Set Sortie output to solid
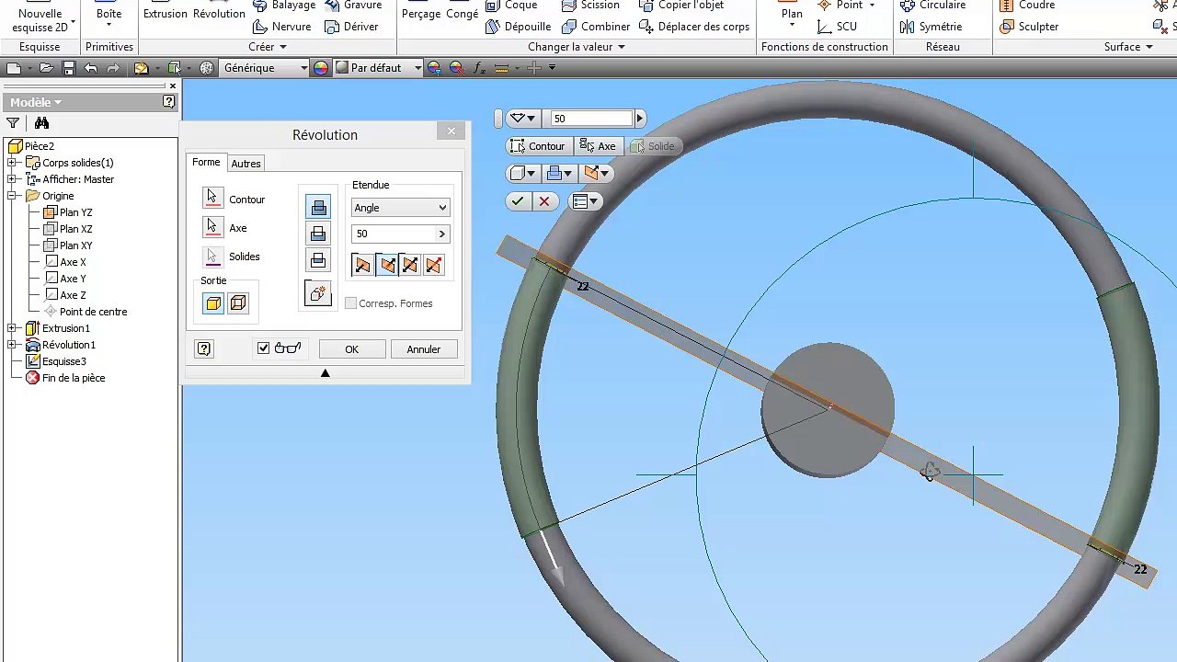This screenshot has height=662, width=1177. point(213,303)
